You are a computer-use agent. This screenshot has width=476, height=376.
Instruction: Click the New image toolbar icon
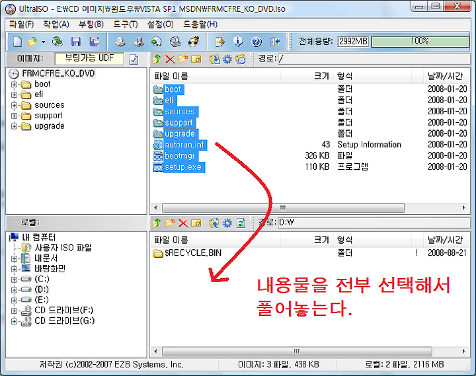tap(17, 42)
